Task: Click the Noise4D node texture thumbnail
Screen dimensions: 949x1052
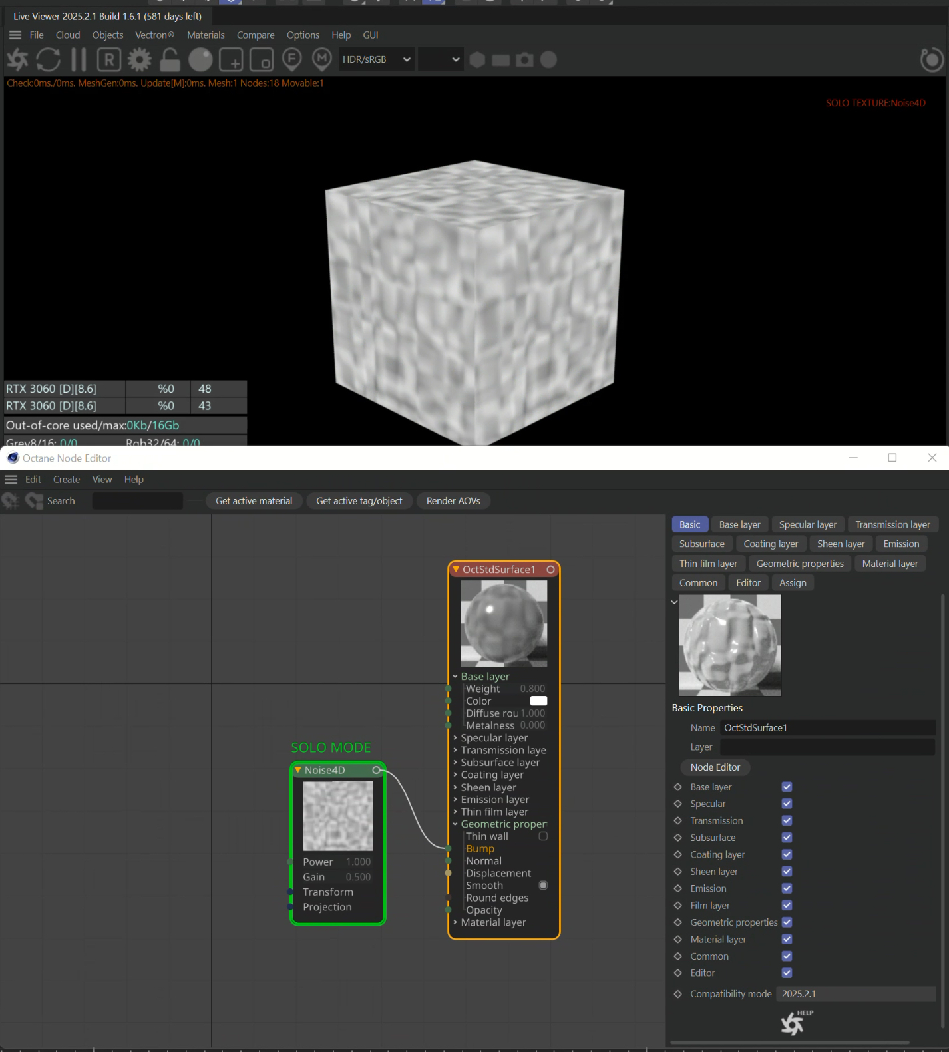Action: point(338,816)
